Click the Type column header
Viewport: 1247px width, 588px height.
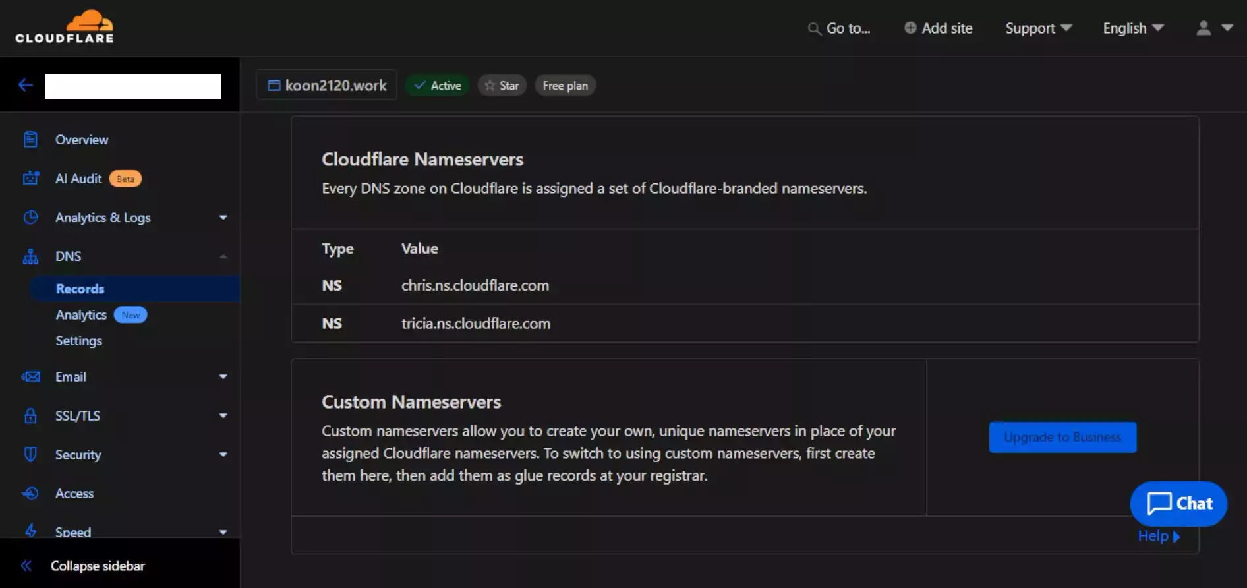(x=337, y=249)
